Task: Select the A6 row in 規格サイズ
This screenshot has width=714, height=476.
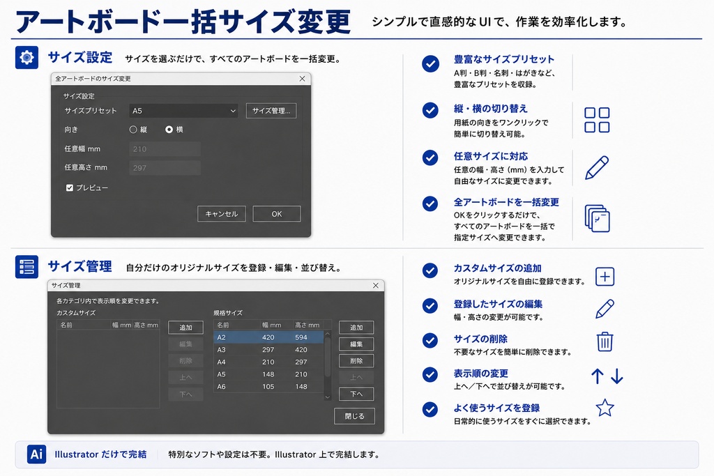Action: coord(268,386)
